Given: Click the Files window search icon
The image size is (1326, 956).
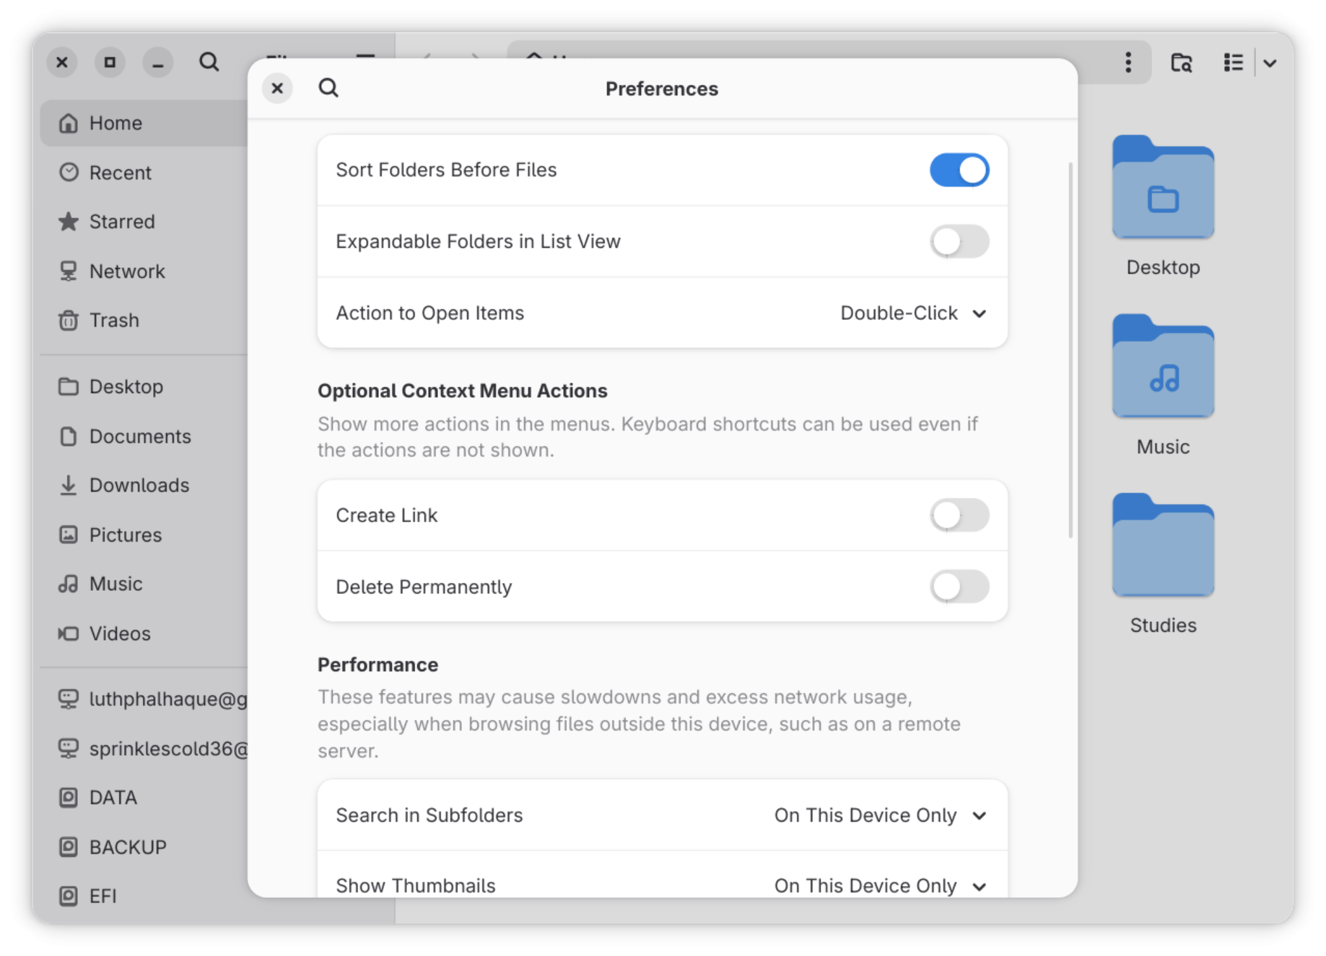Looking at the screenshot, I should coord(208,62).
